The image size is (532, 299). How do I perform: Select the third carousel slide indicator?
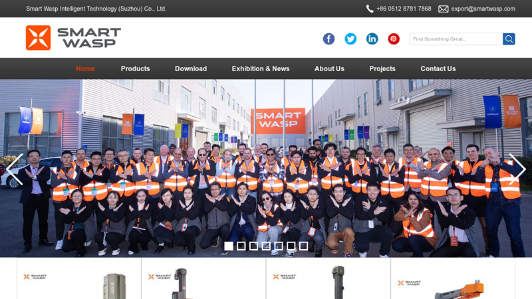(x=253, y=246)
